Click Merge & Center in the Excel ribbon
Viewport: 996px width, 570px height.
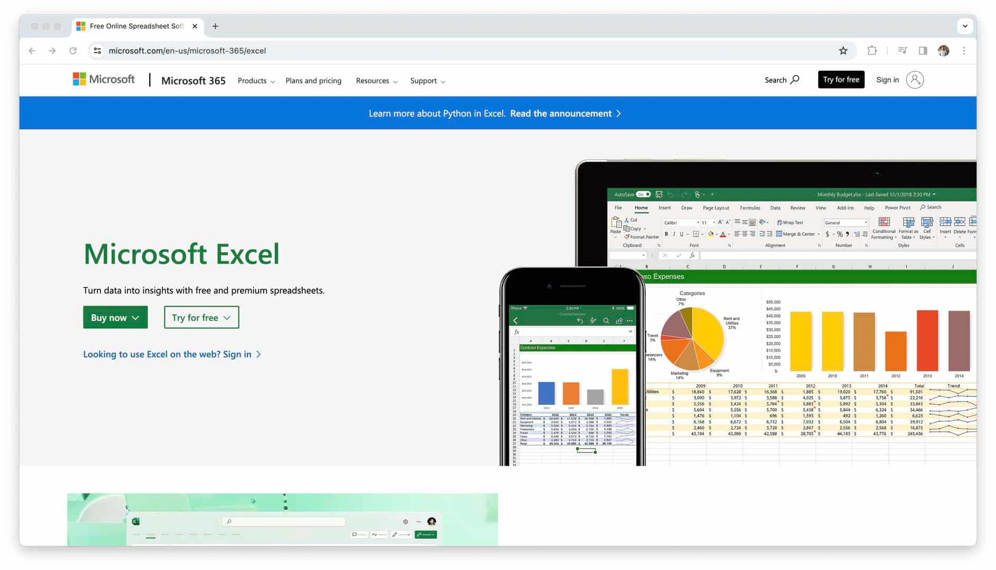[x=798, y=234]
